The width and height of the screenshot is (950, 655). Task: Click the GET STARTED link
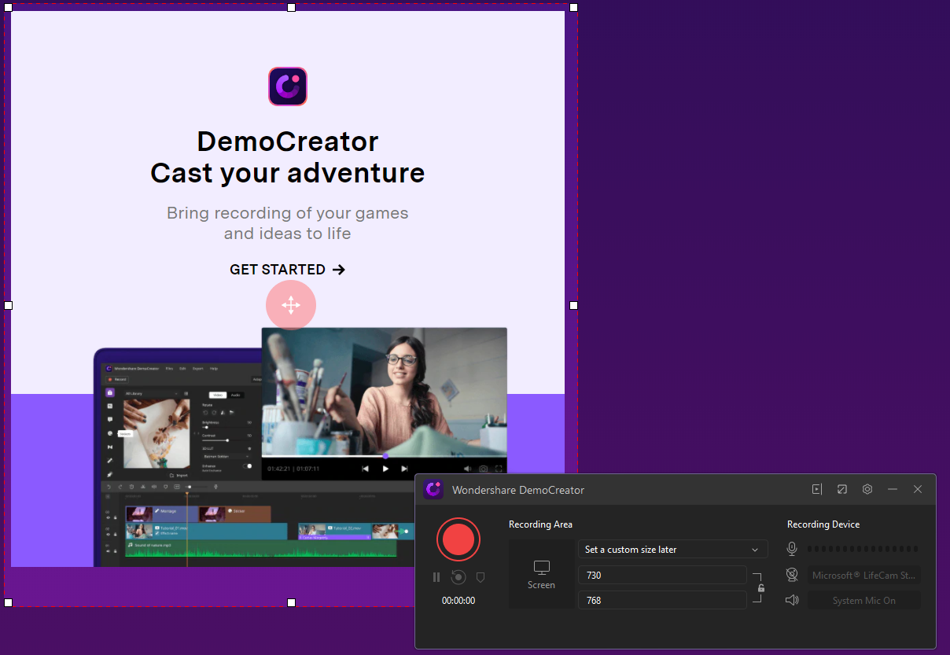[287, 270]
